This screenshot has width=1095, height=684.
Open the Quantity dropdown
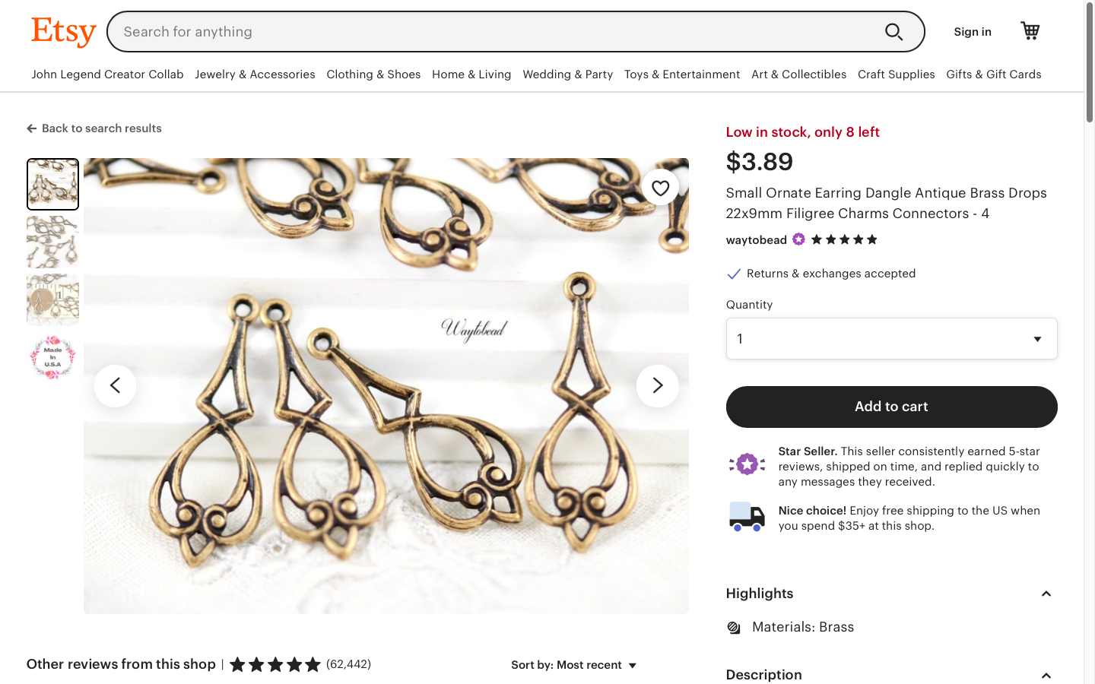coord(891,339)
